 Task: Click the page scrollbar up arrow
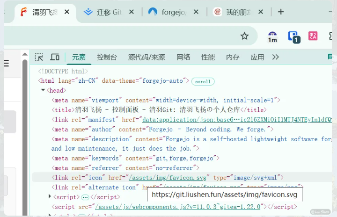[25, 54]
